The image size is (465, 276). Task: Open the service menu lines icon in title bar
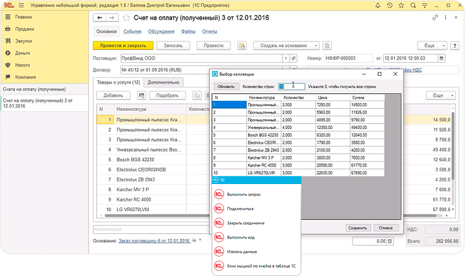(425, 5)
